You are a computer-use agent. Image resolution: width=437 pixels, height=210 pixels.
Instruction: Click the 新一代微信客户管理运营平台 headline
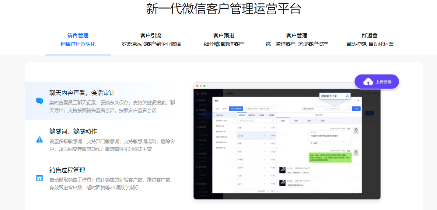click(224, 9)
